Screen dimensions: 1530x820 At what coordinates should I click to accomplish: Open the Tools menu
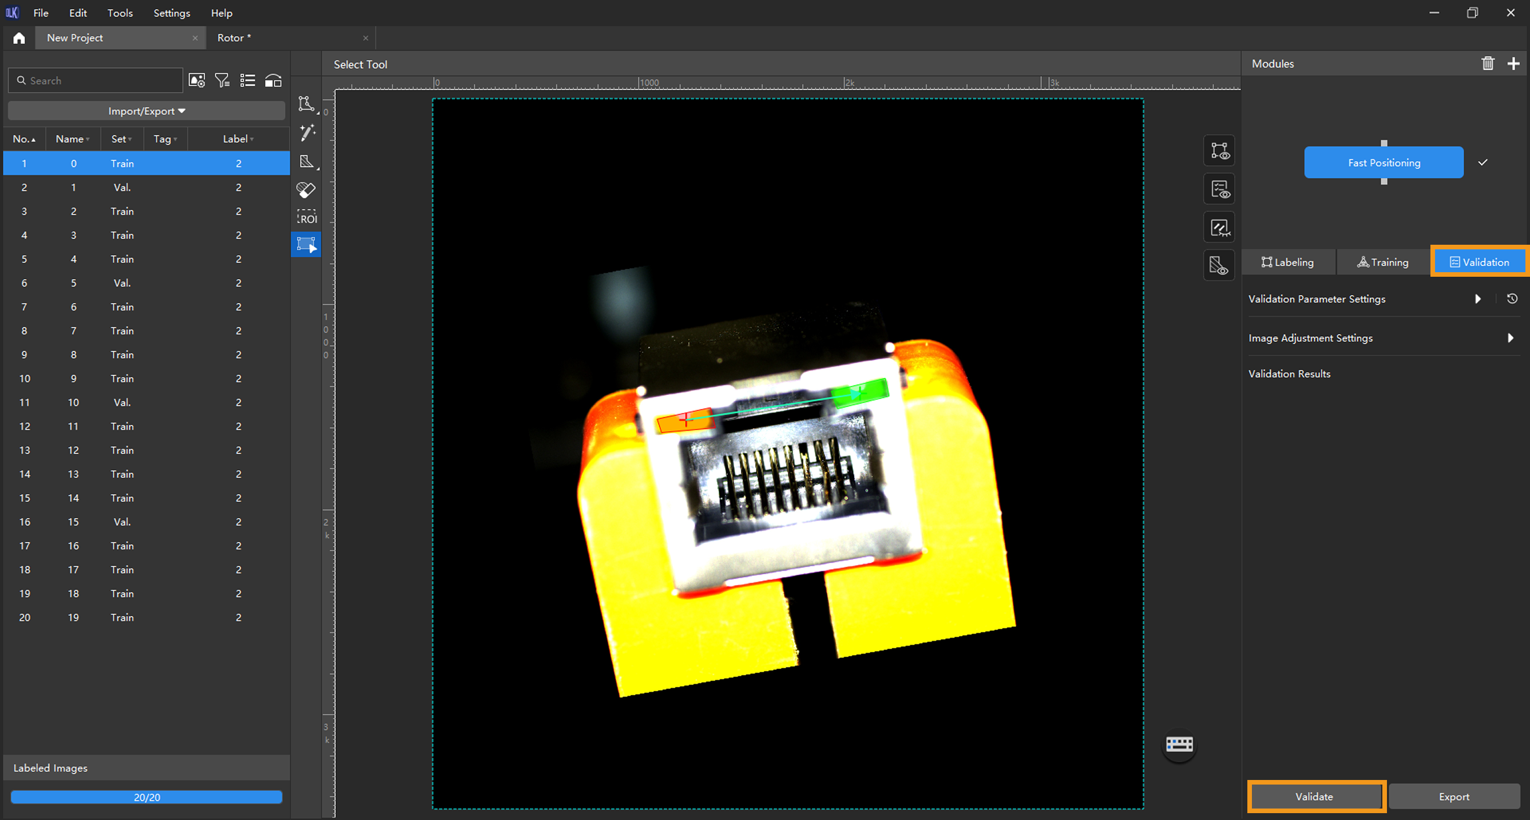(120, 13)
